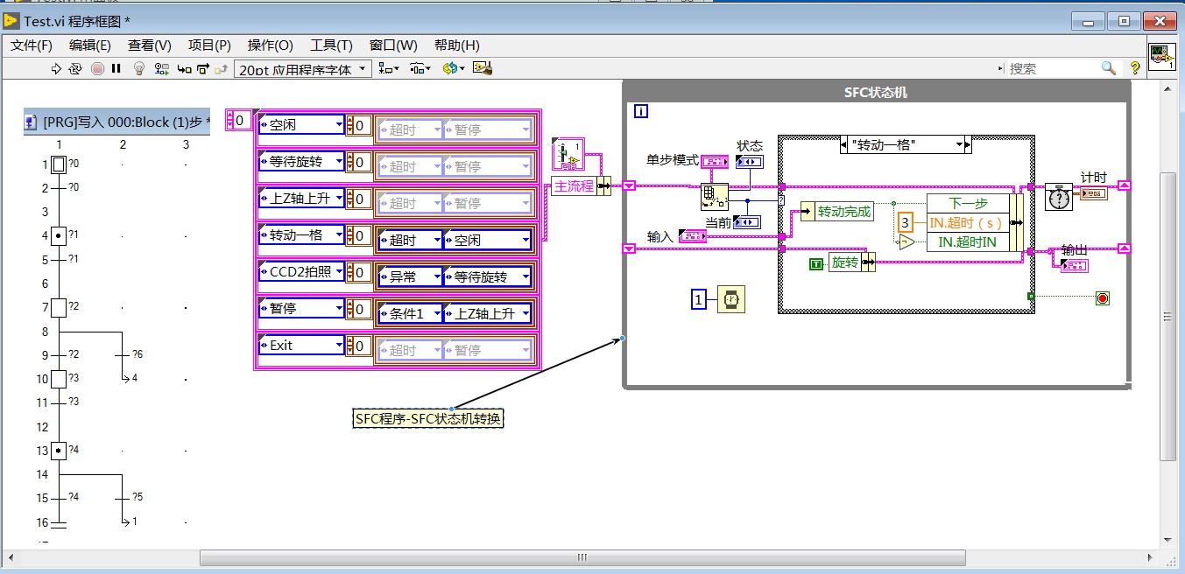The height and width of the screenshot is (574, 1185).
Task: Click the Not gate before IN.超时IN
Action: 906,242
